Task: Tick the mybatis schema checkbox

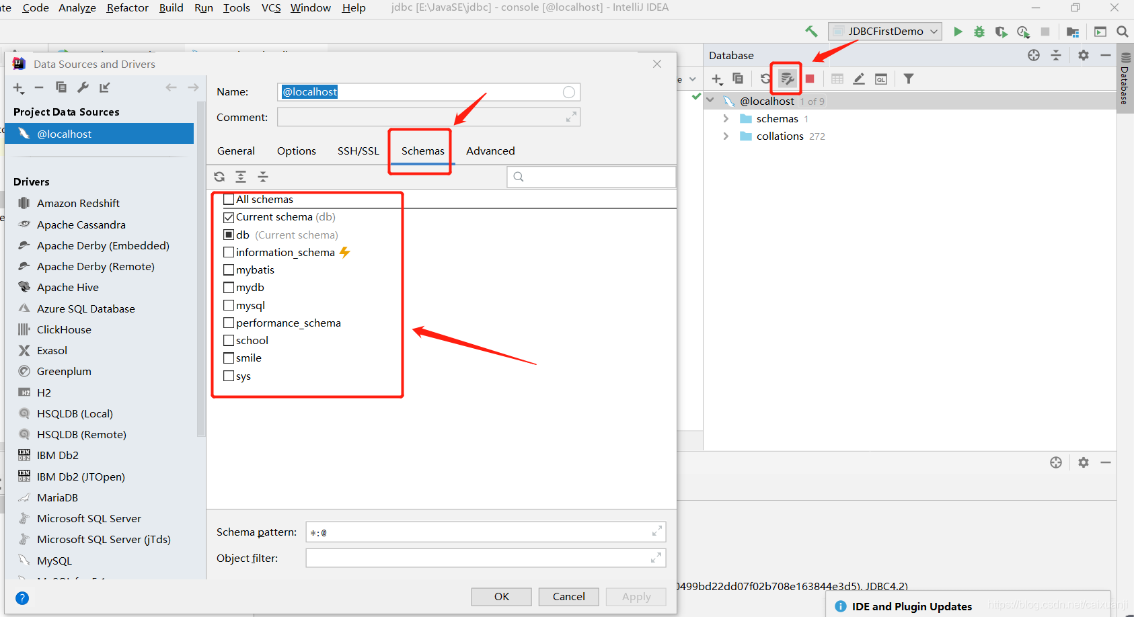Action: pyautogui.click(x=229, y=270)
